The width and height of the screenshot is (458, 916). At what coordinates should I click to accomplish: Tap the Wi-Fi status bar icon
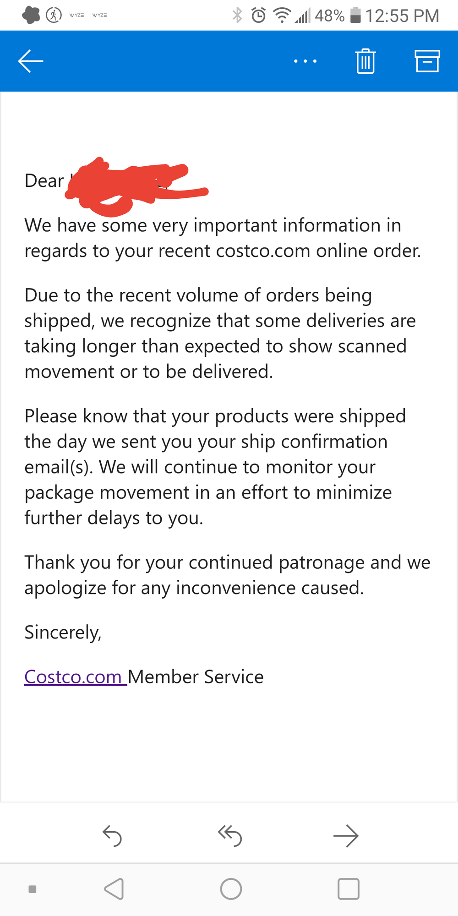[282, 16]
